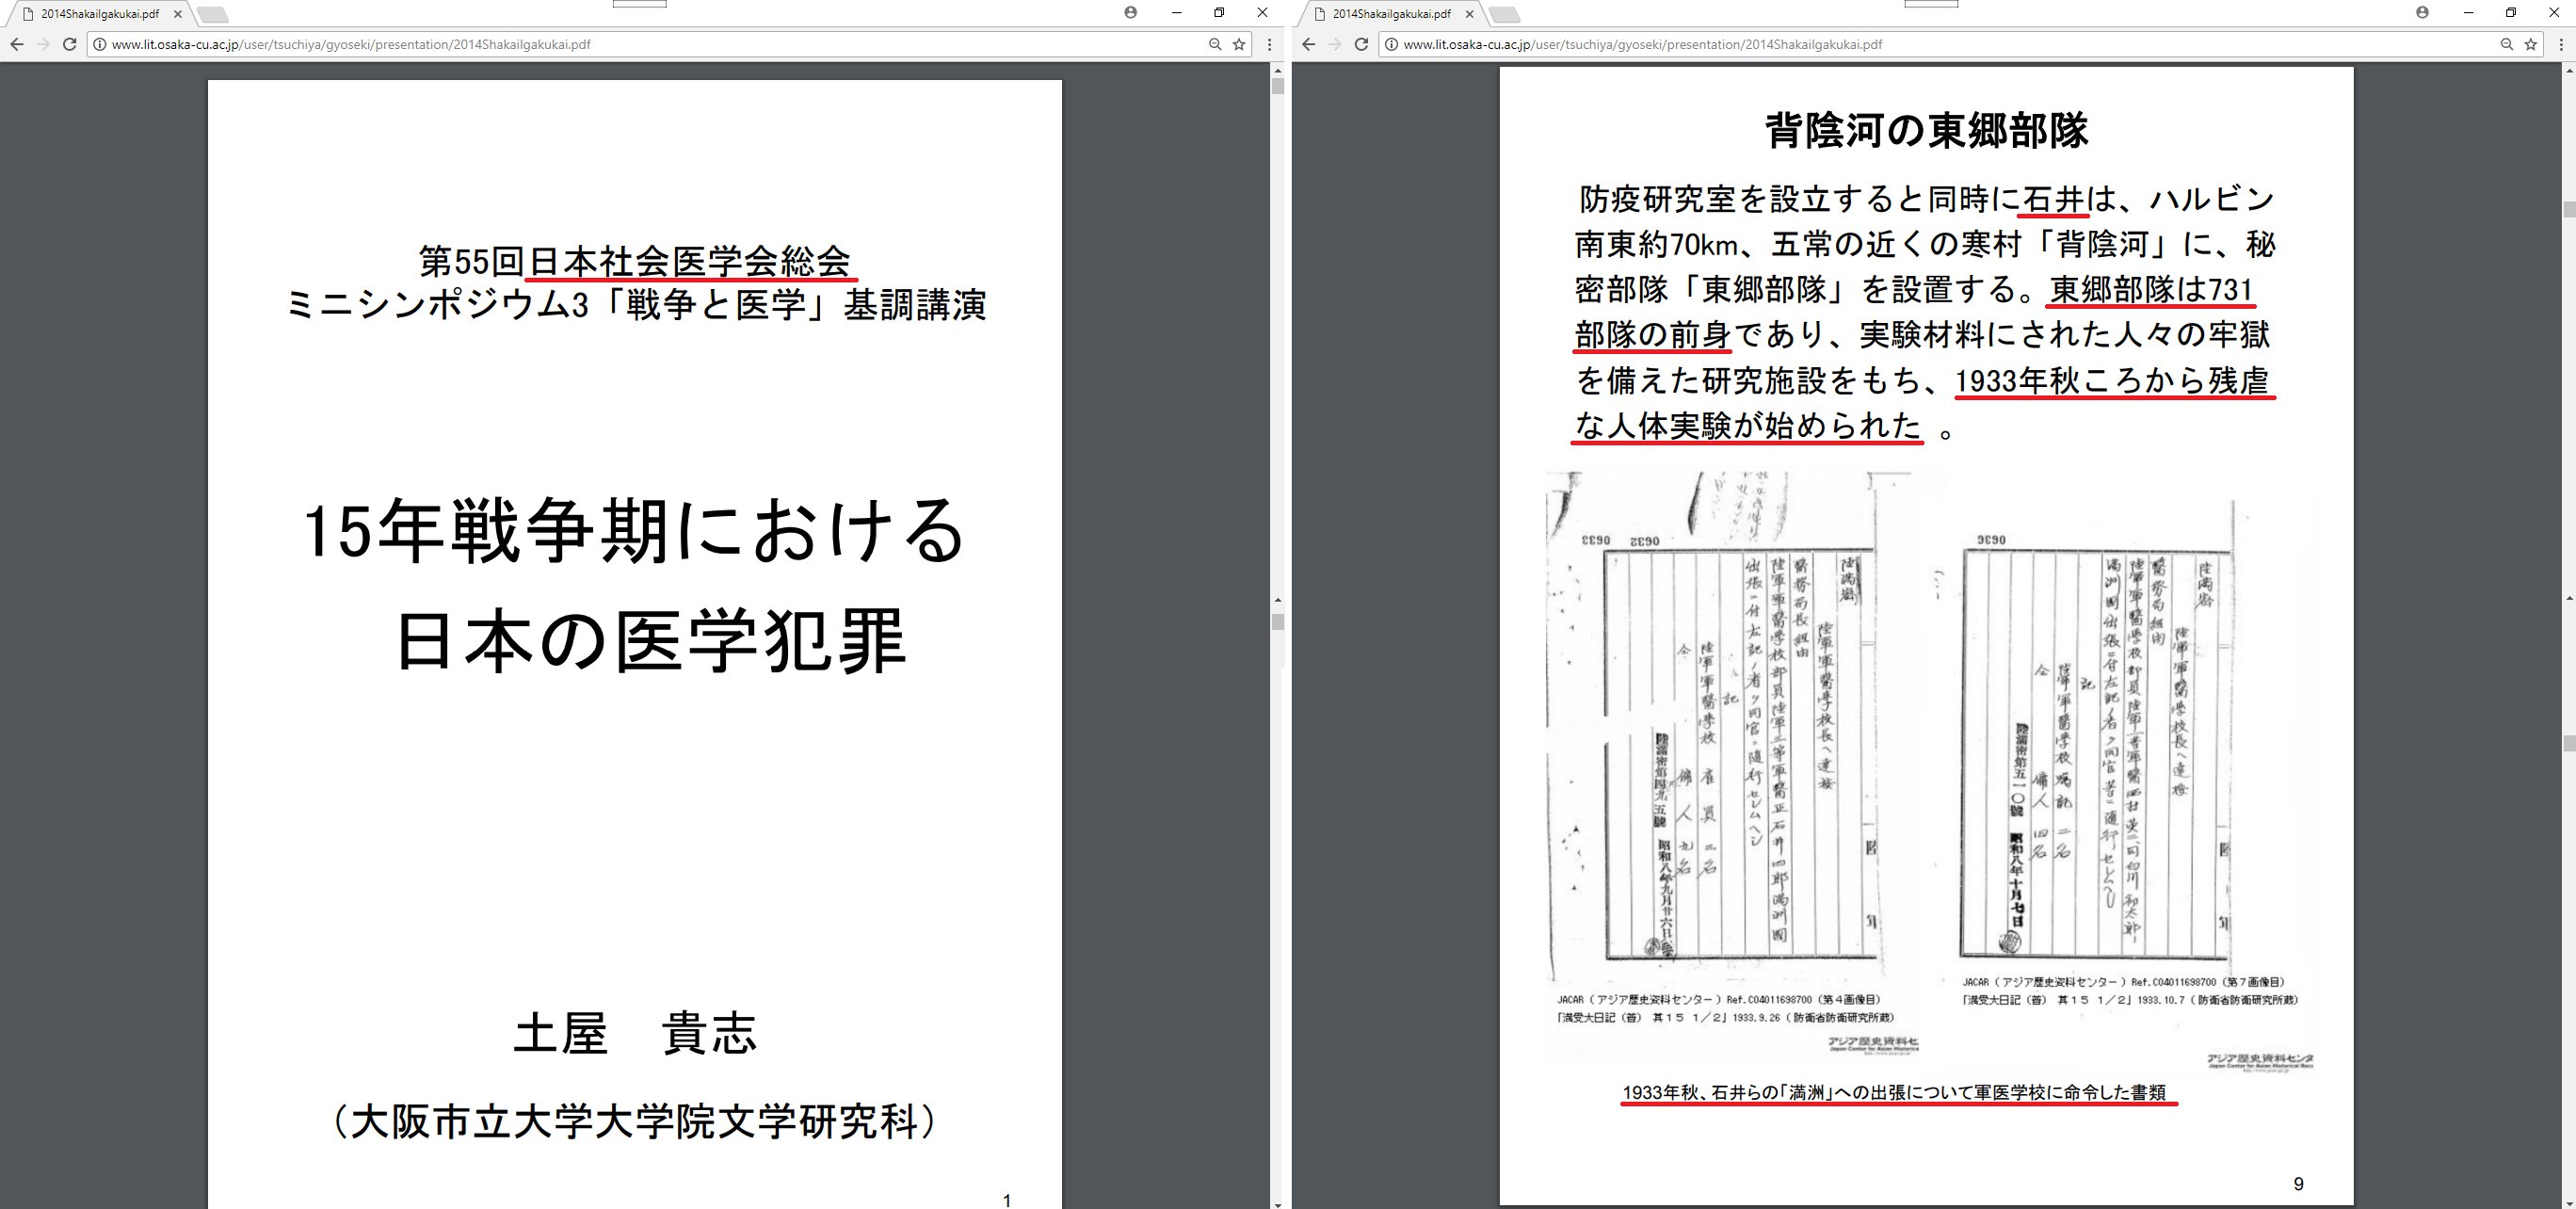
Task: Close 2014Shakailgakukai.pdf tab in right window
Action: point(1470,14)
